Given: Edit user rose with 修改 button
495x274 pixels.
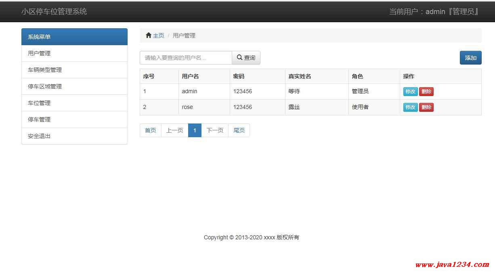Looking at the screenshot, I should pos(410,107).
